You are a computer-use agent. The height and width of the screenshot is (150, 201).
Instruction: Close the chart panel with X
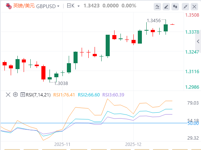(194, 7)
